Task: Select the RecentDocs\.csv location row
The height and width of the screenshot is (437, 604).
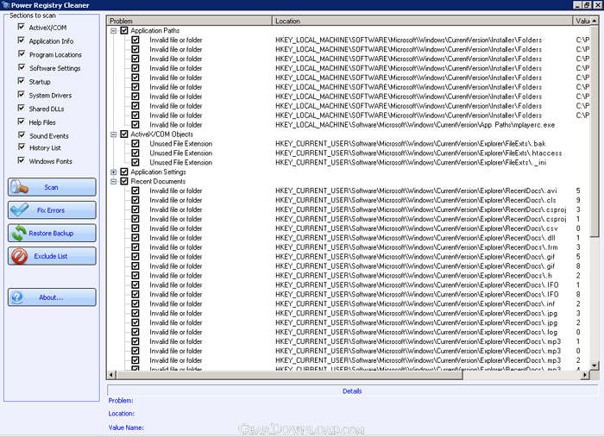Action: pyautogui.click(x=417, y=228)
